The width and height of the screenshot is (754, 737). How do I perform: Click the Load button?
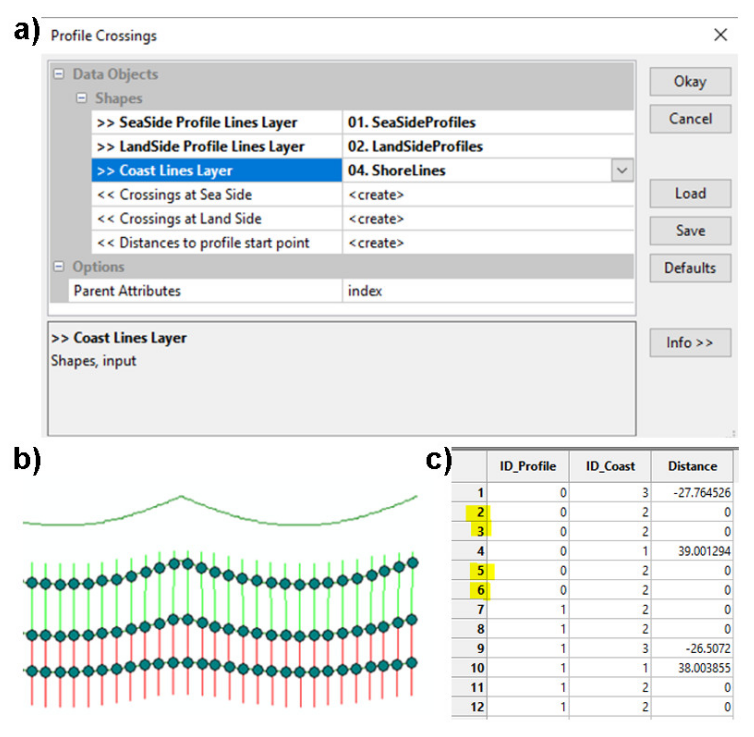click(690, 193)
